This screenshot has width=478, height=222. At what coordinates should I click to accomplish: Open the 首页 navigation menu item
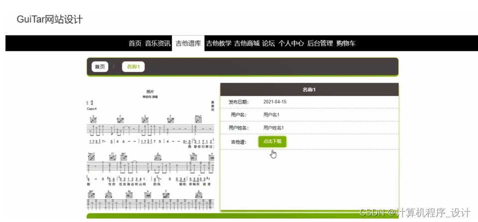tap(135, 43)
